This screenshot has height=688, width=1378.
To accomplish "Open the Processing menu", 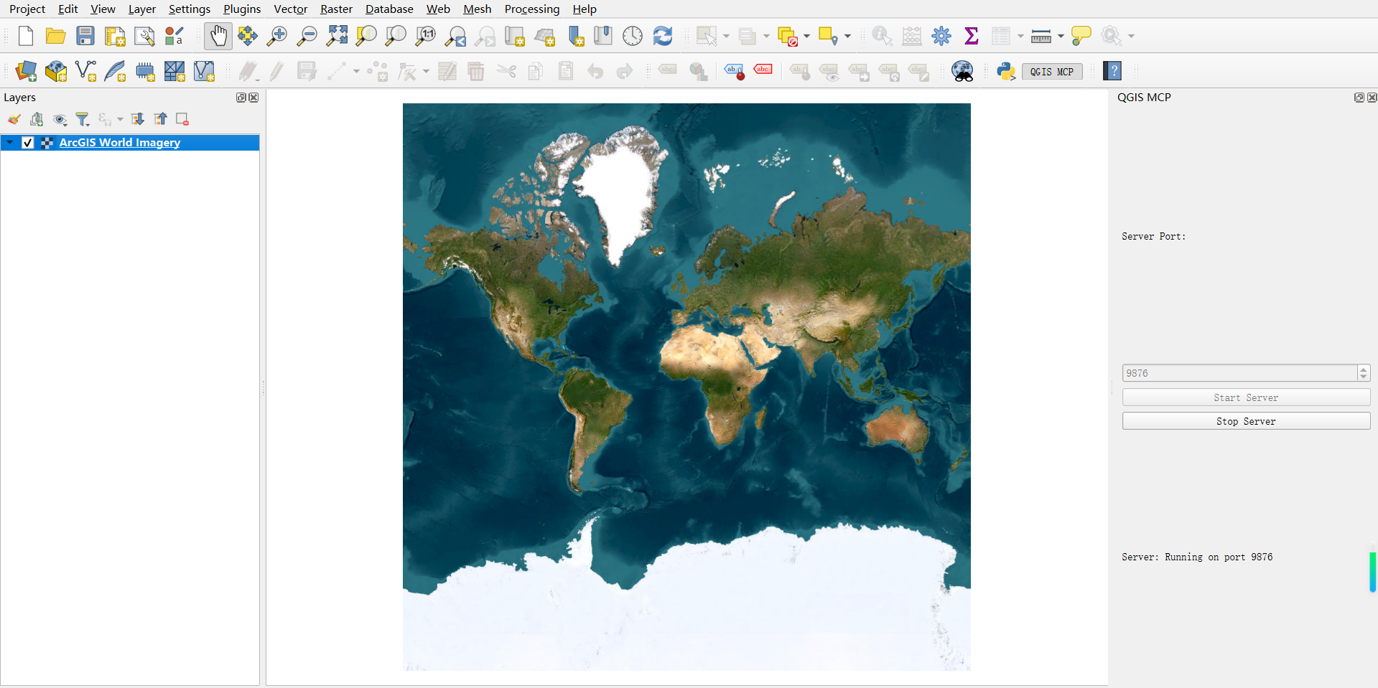I will [531, 9].
